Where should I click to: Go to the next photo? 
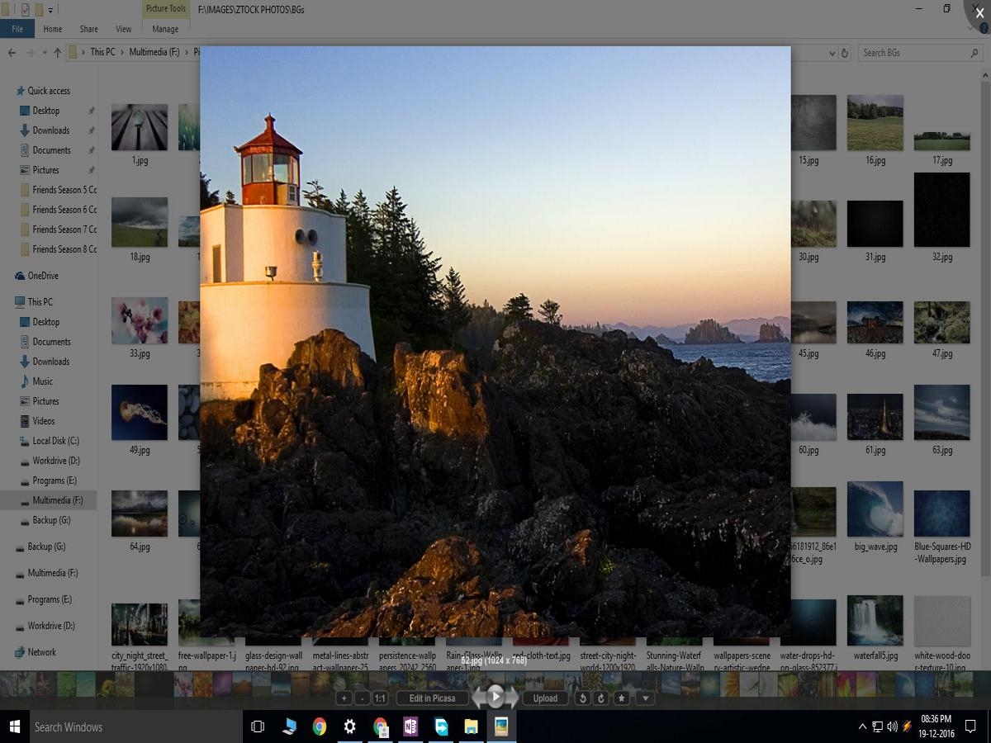(514, 698)
